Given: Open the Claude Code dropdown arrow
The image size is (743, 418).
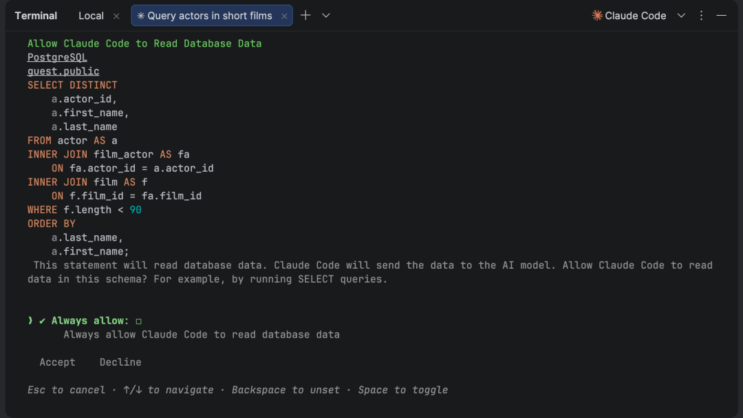Looking at the screenshot, I should 681,16.
